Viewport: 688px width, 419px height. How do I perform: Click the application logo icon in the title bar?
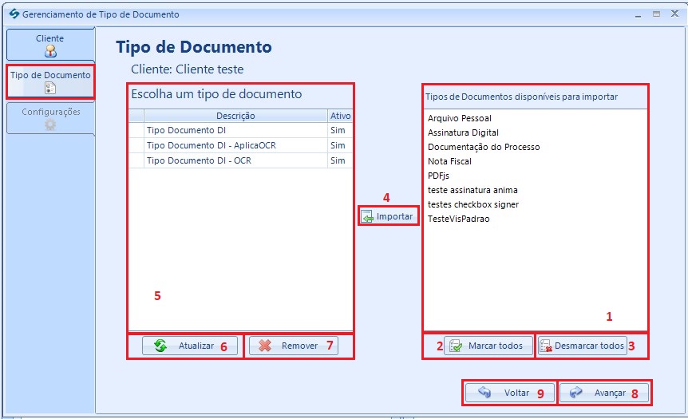coord(14,14)
